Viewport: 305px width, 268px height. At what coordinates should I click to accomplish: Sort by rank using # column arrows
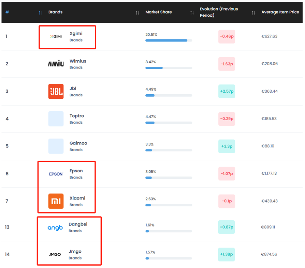point(40,13)
